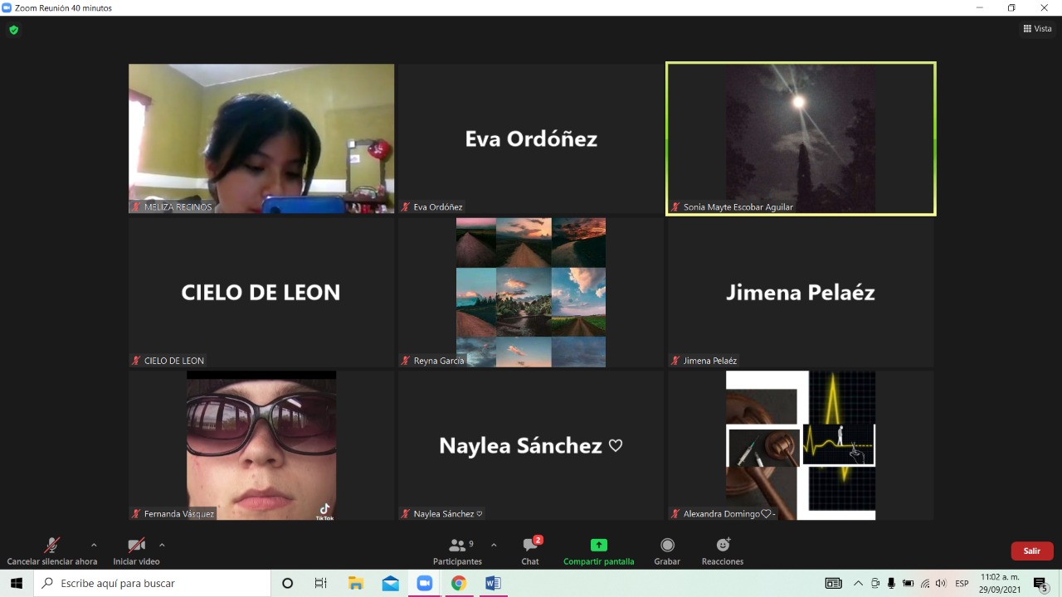Image resolution: width=1062 pixels, height=597 pixels.
Task: Click the microphone tray icon
Action: (891, 584)
